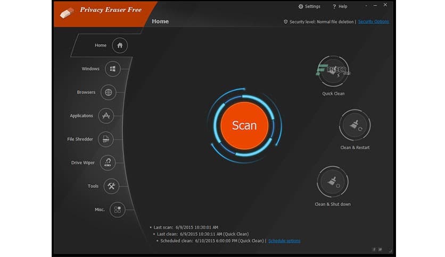
Task: Click the security level shield icon
Action: [285, 22]
